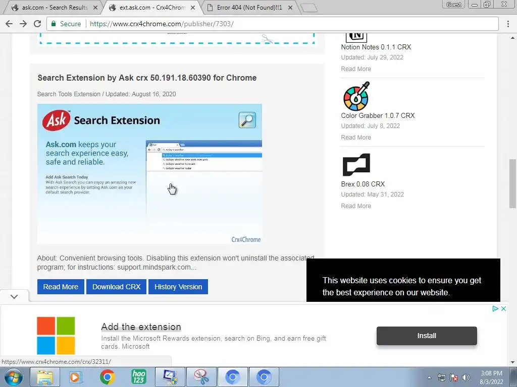Close the Error 404 tab
Viewport: 517px width, 387px height.
pos(290,7)
